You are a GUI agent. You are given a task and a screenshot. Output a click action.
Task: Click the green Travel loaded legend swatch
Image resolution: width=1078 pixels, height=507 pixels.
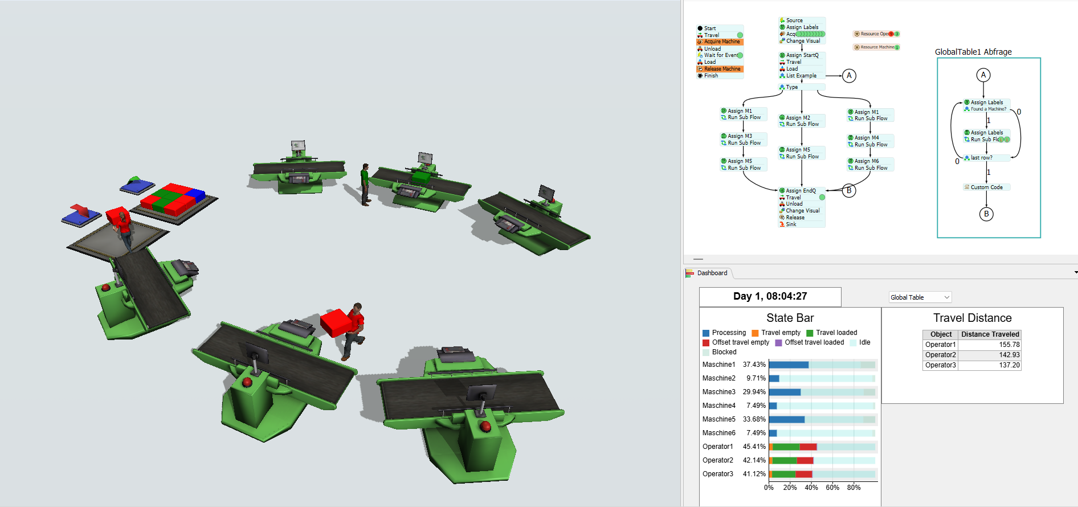pyautogui.click(x=810, y=333)
